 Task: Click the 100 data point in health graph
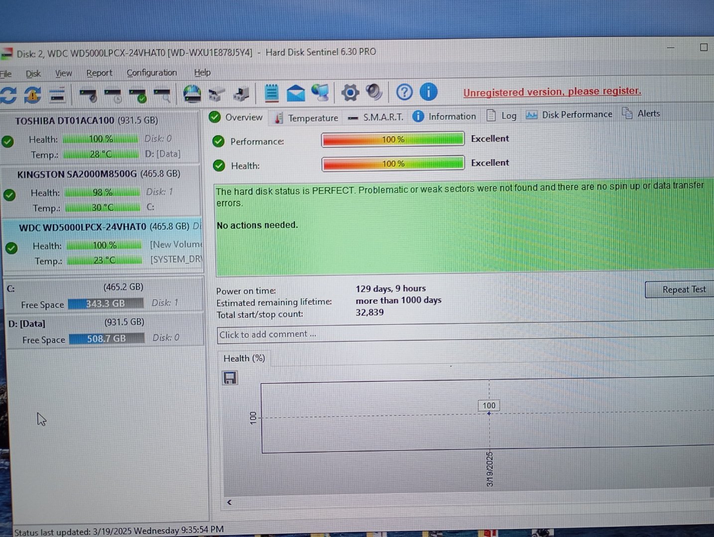tap(489, 413)
